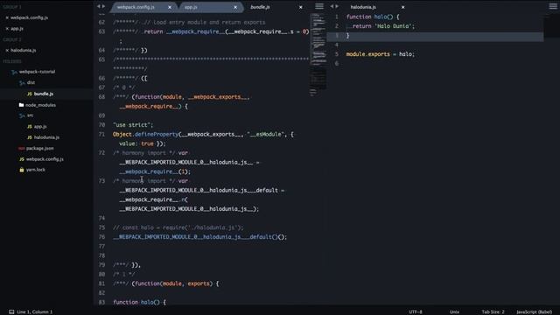Place cursor on "use strict"; line
Screen dimensions: 560x315
point(133,125)
